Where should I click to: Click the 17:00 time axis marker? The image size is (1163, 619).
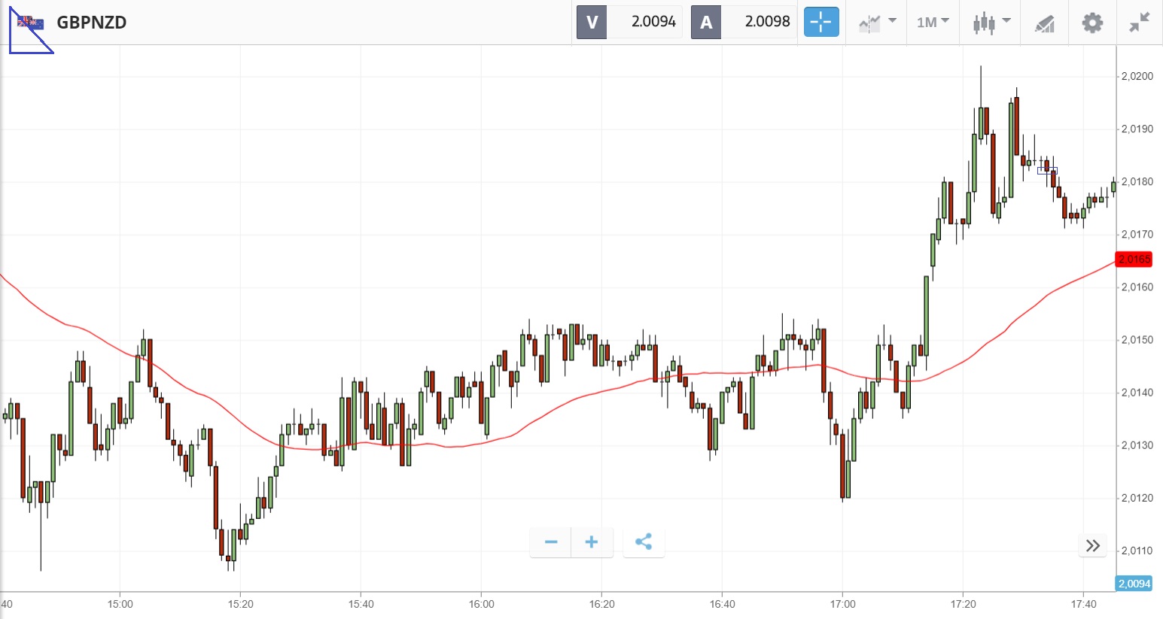click(x=843, y=604)
